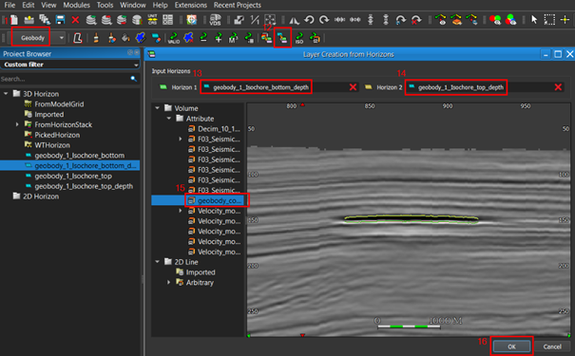Collapse the 2D Line node

pos(158,262)
